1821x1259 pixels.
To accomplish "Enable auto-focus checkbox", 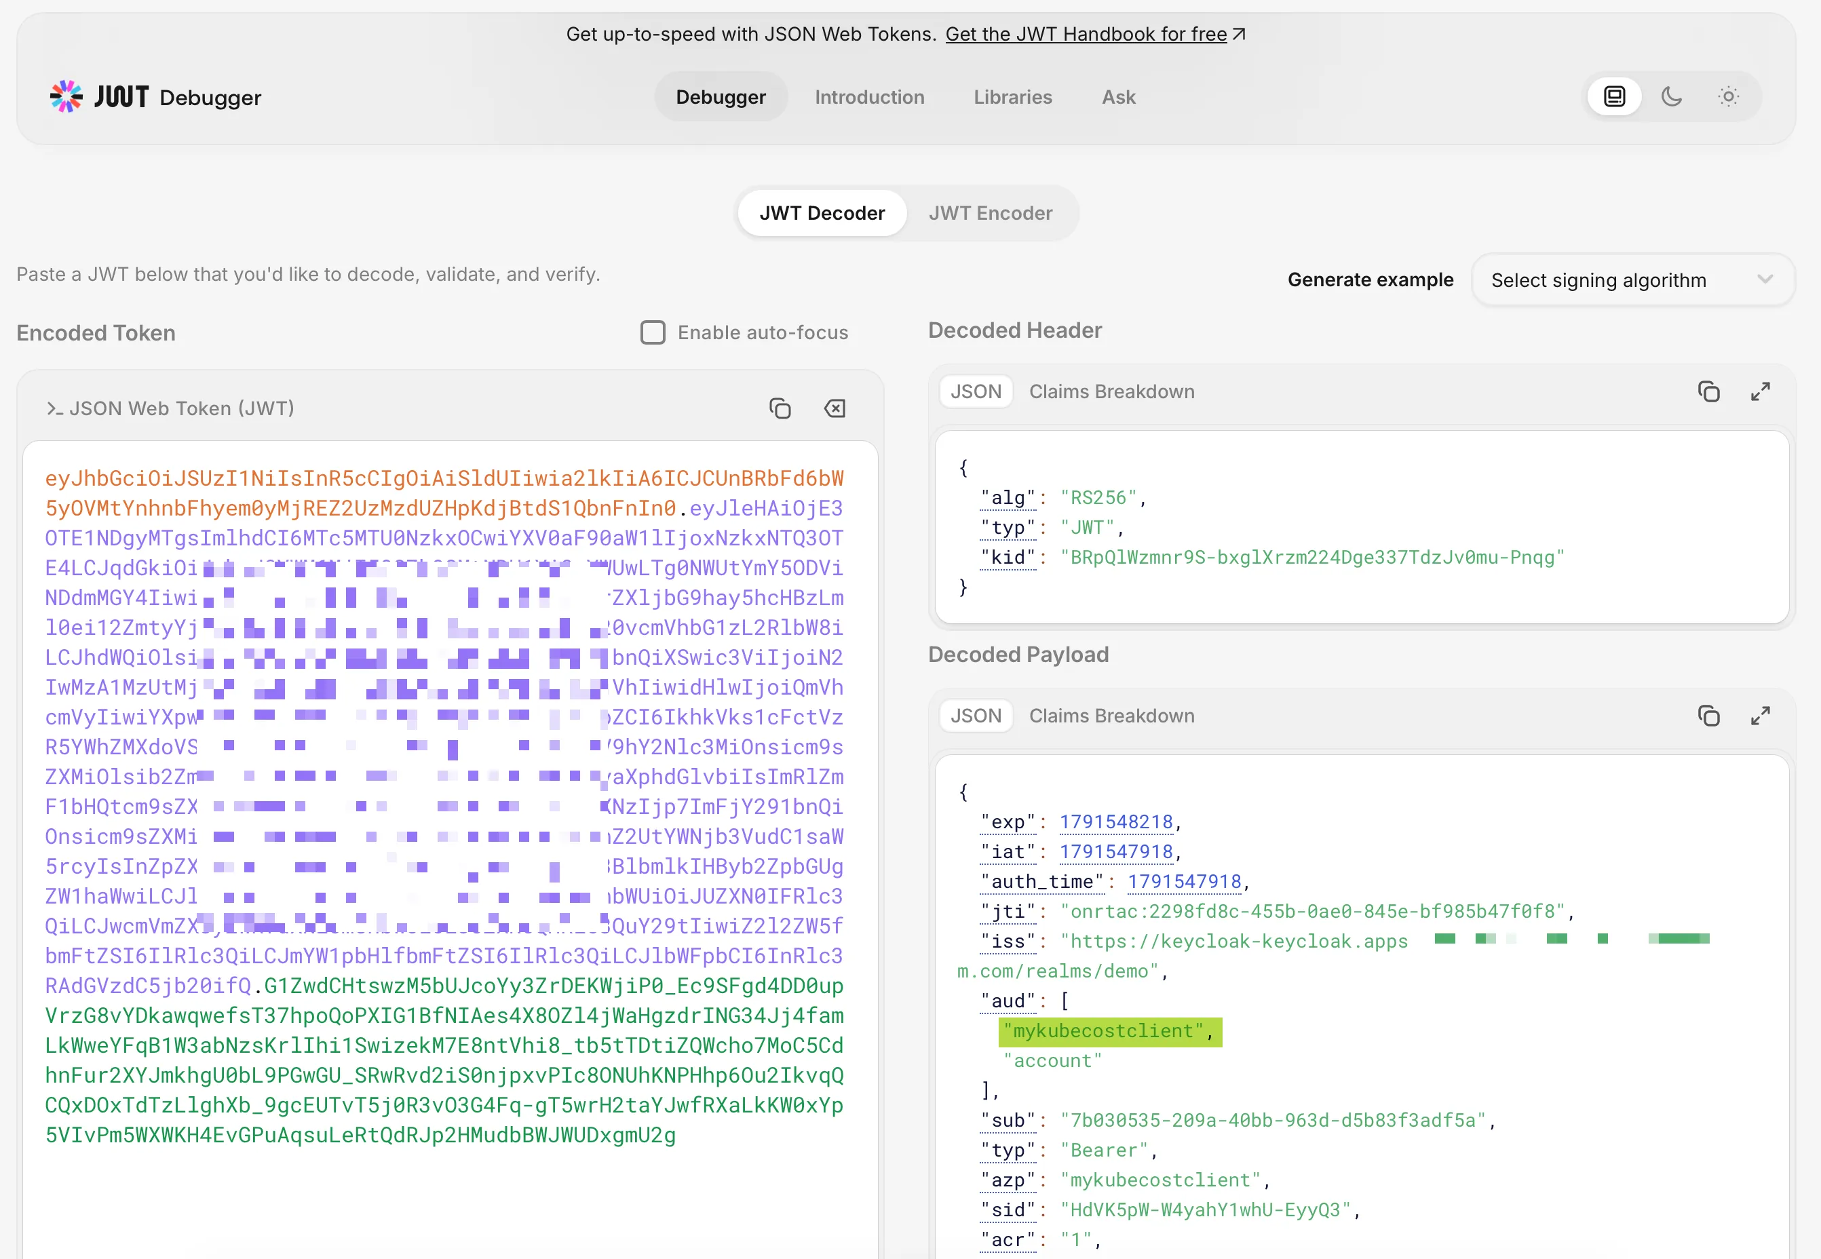I will click(653, 332).
